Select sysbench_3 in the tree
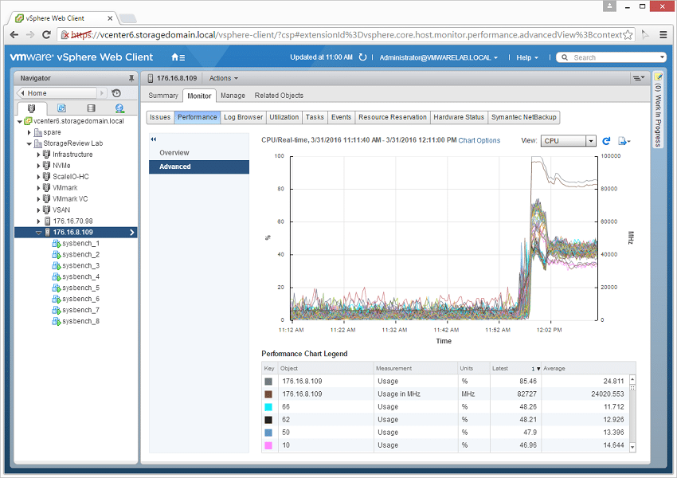This screenshot has height=478, width=677. pos(80,265)
